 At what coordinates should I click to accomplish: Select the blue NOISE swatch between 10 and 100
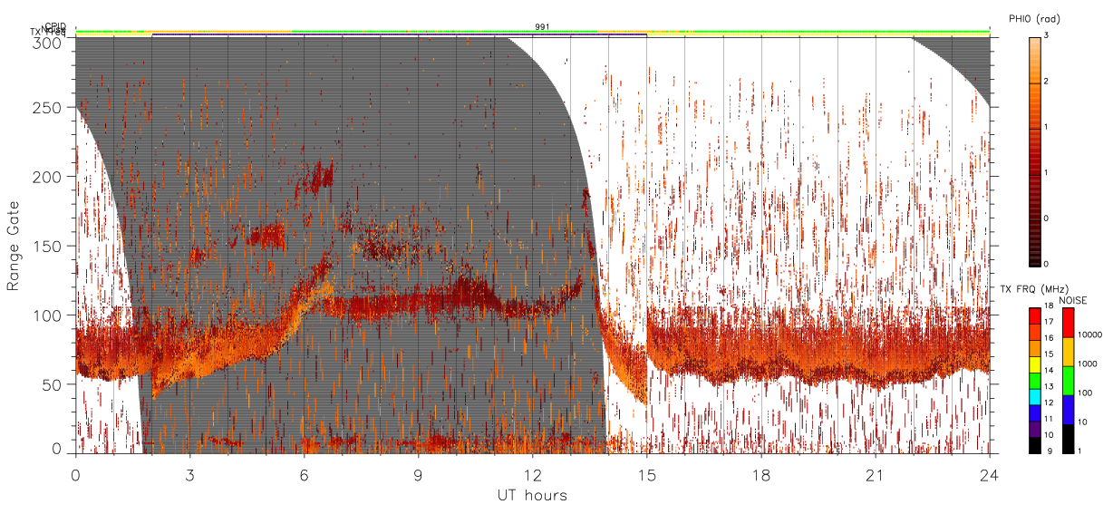pyautogui.click(x=1069, y=410)
